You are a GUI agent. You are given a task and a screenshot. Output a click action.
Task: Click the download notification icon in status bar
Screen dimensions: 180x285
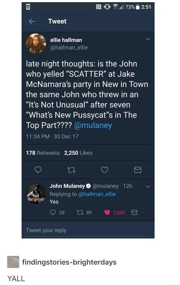click(x=28, y=7)
